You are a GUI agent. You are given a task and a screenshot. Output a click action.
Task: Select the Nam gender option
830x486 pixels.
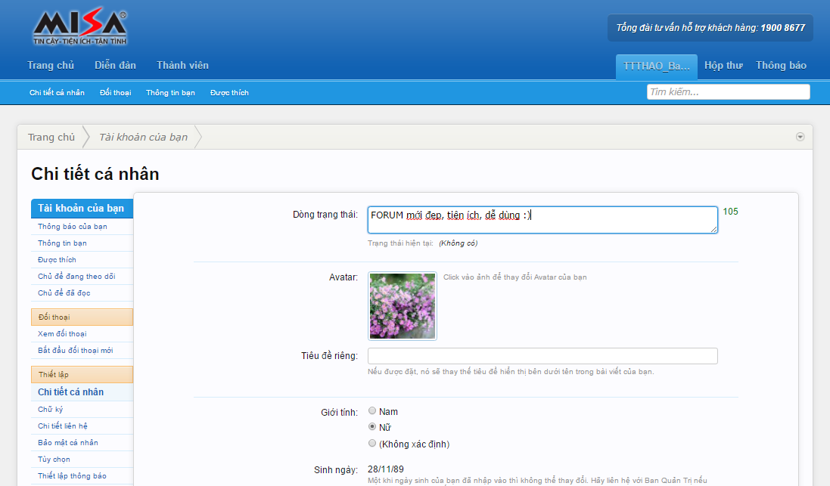coord(372,411)
